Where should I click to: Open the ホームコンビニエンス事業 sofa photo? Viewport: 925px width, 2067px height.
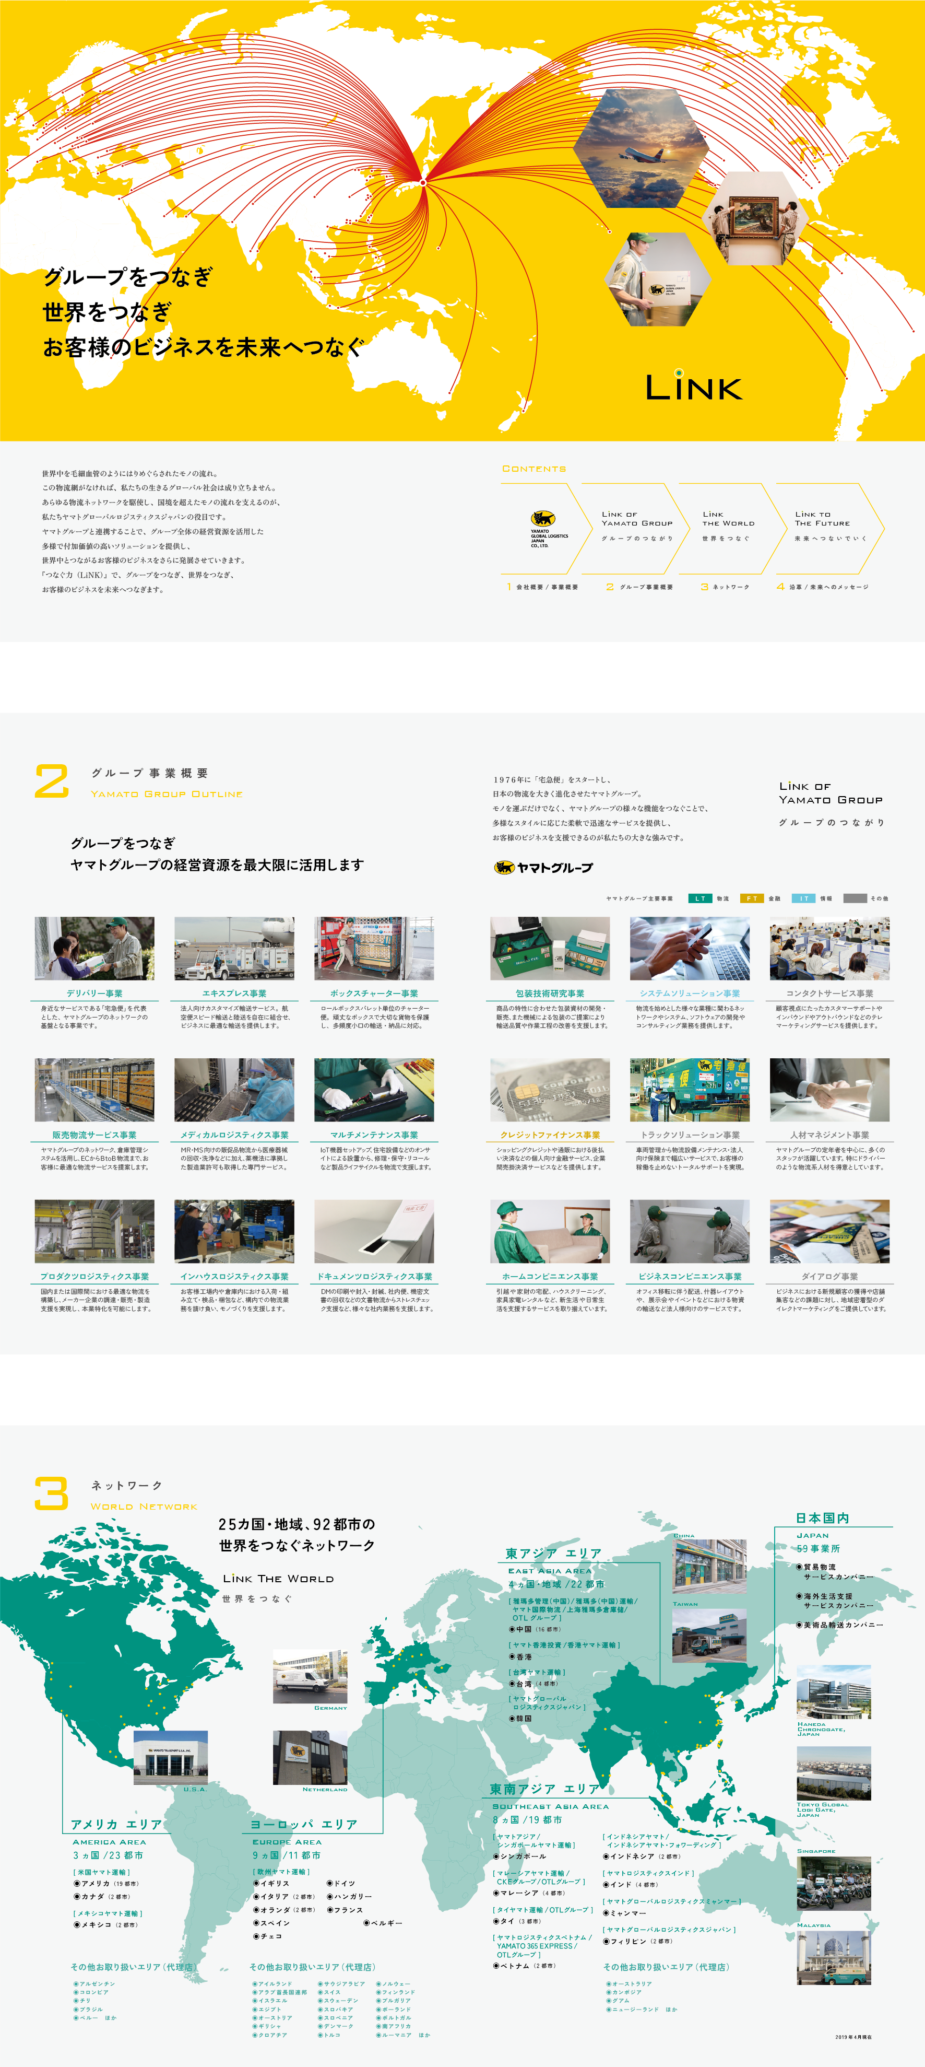pyautogui.click(x=550, y=1232)
